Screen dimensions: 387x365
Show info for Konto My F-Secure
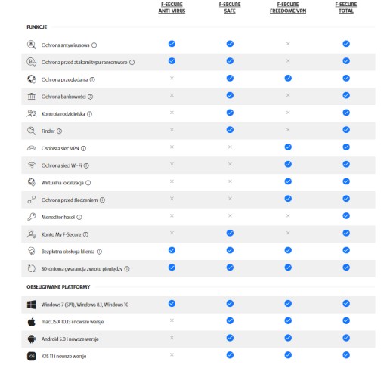(x=85, y=234)
